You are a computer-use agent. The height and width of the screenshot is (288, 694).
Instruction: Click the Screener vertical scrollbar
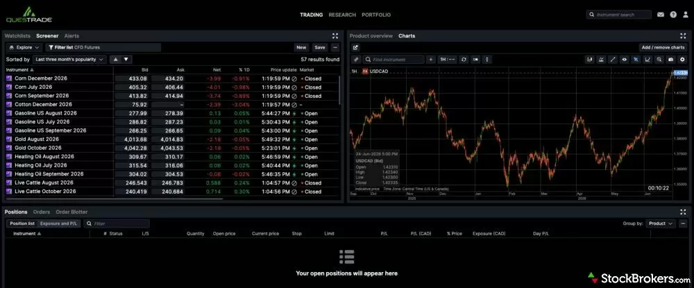[x=340, y=90]
